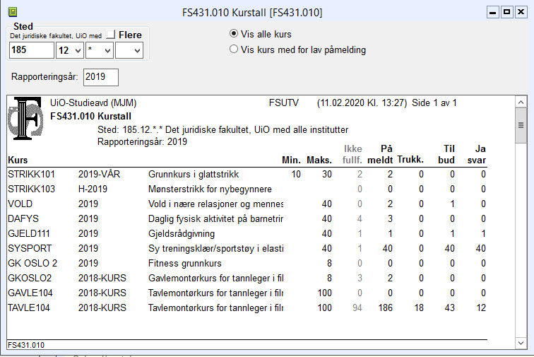Screen dimensions: 534x357
Task: Maximize the Kurstall window
Action: pyautogui.click(x=506, y=12)
